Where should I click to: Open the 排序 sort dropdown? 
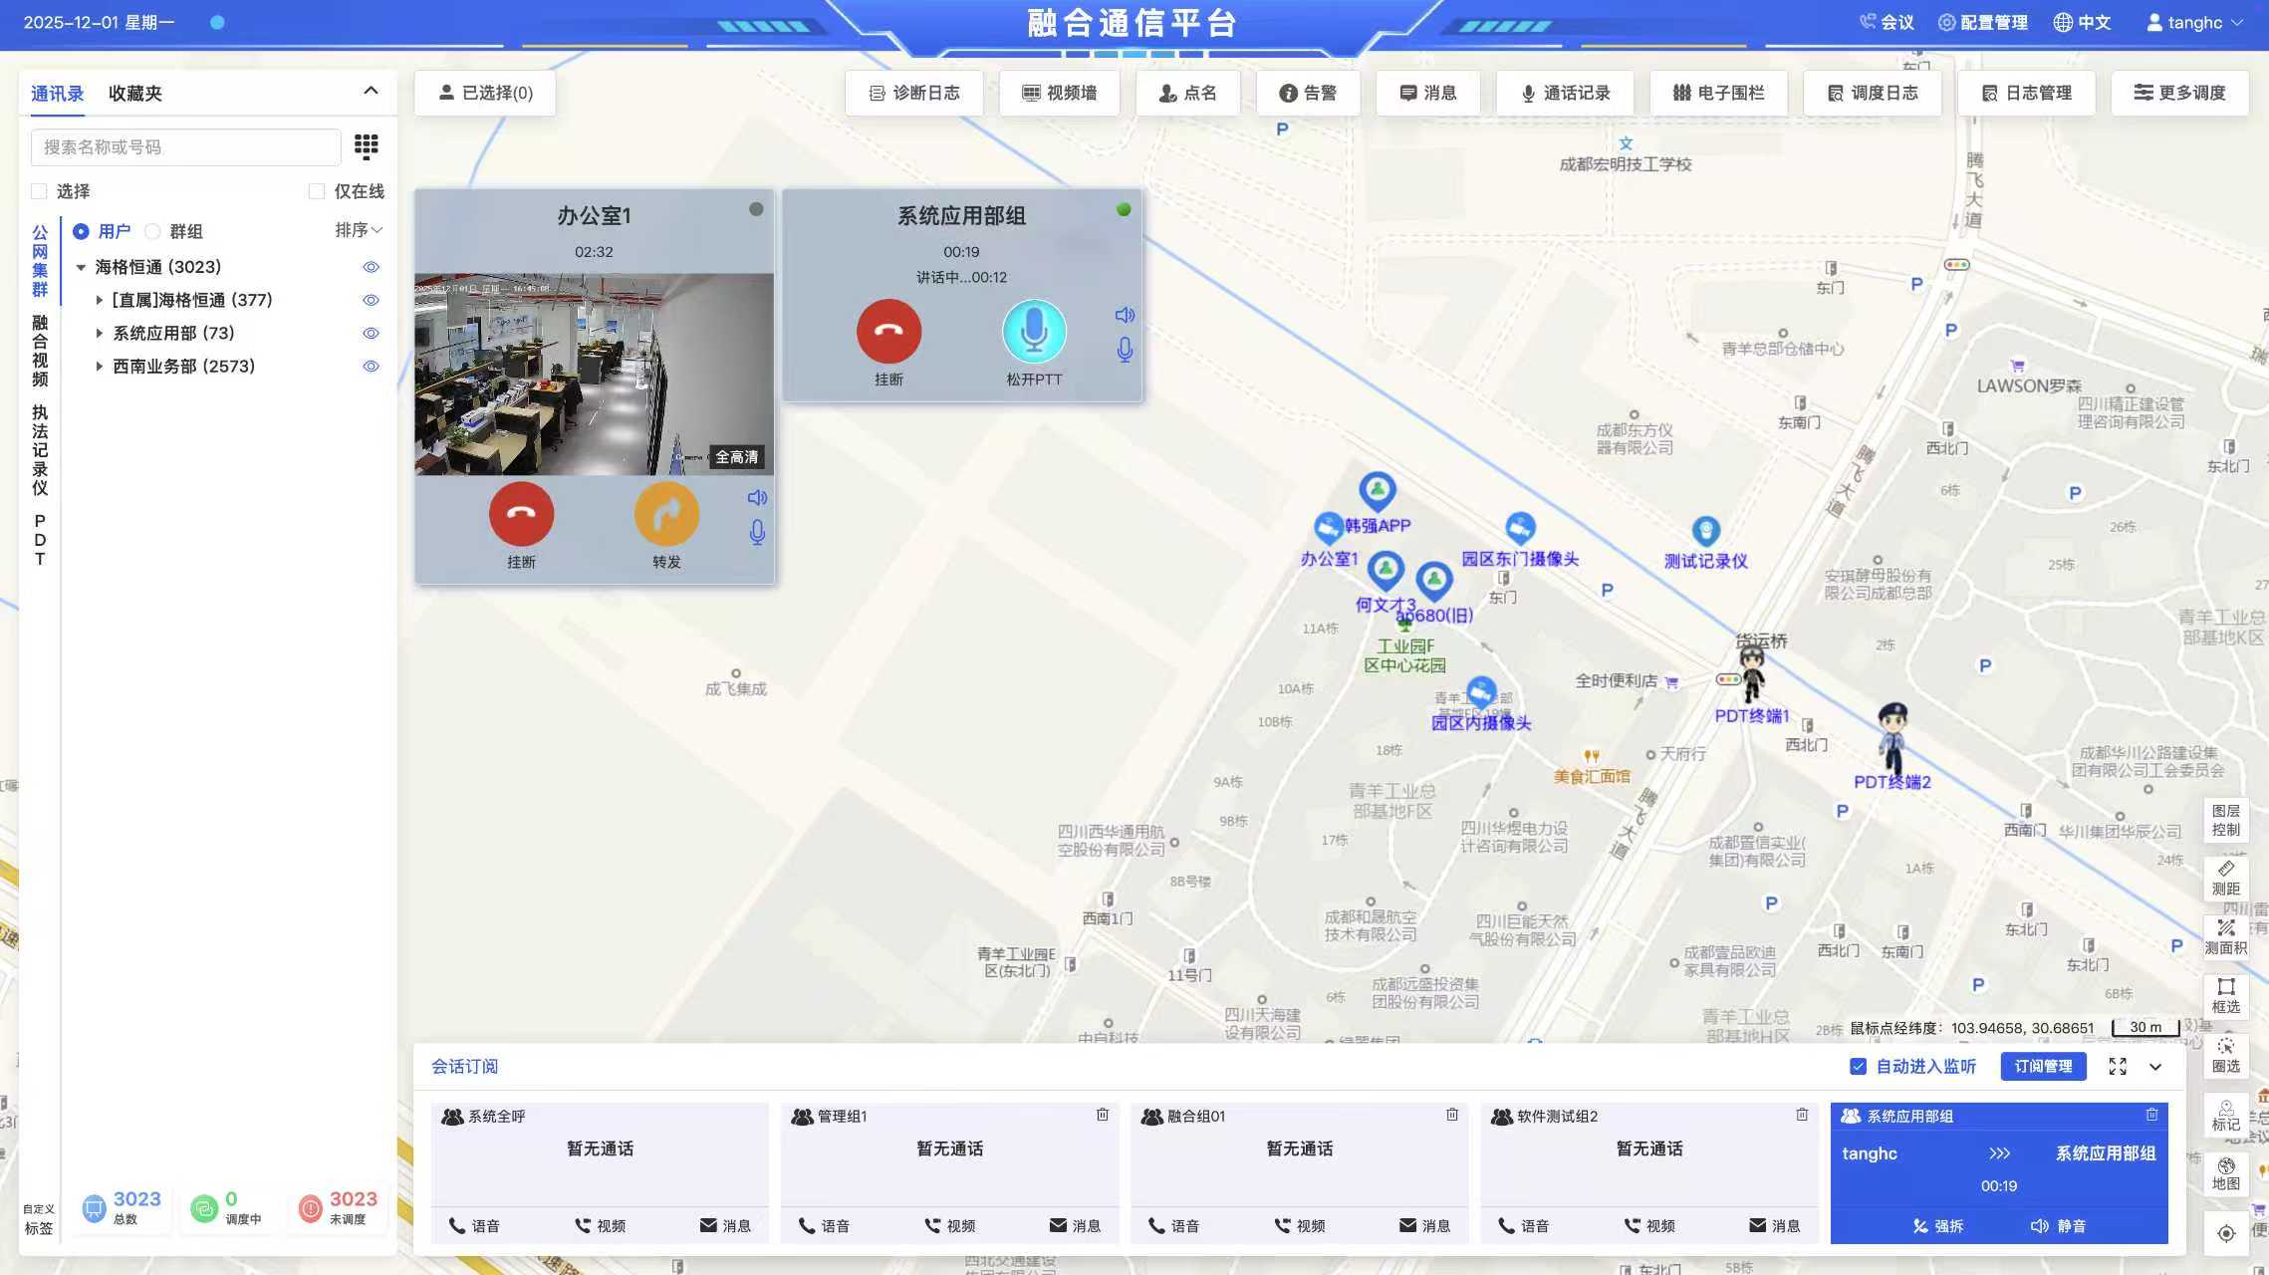(358, 230)
